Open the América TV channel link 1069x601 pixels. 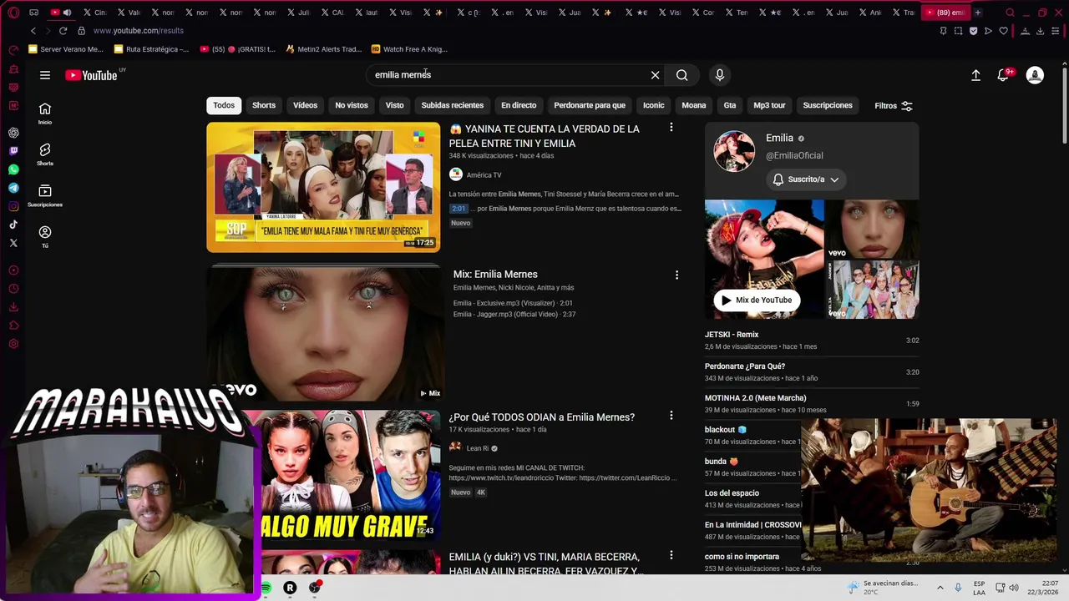pos(484,175)
